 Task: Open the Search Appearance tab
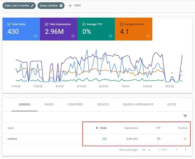138,104
